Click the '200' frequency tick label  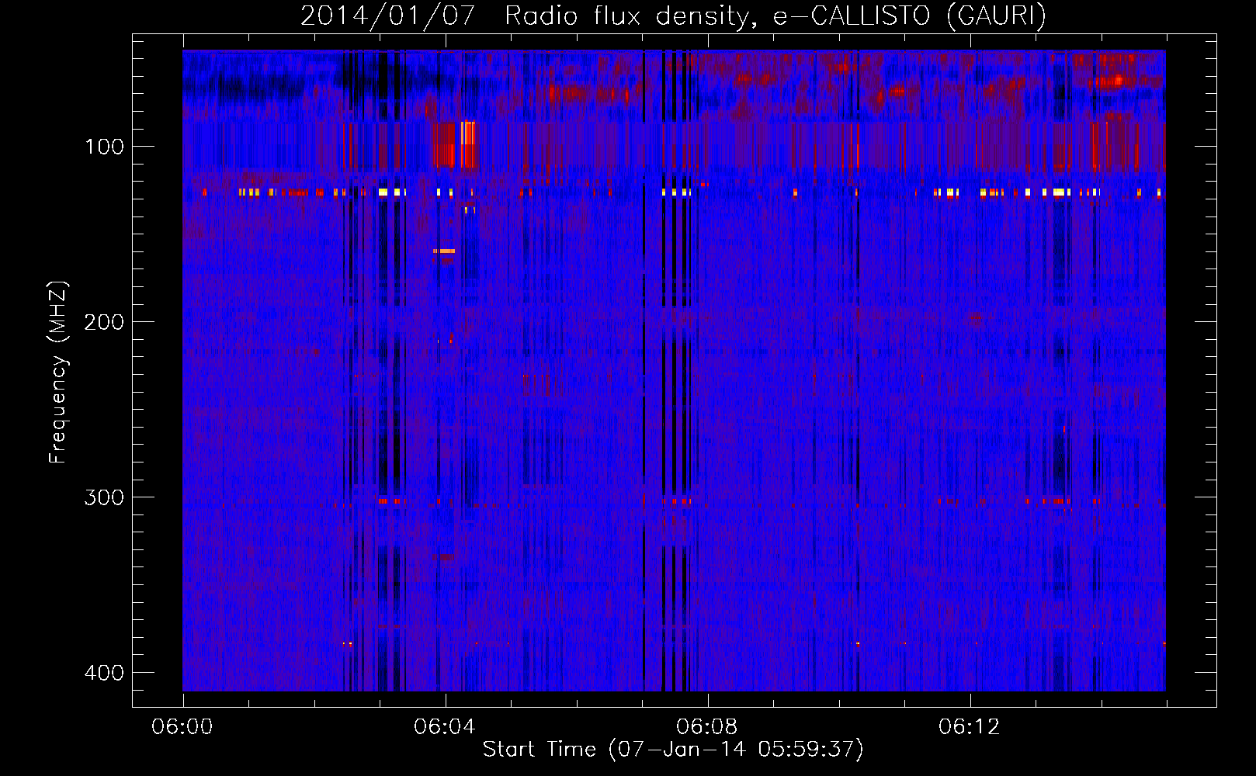[104, 322]
